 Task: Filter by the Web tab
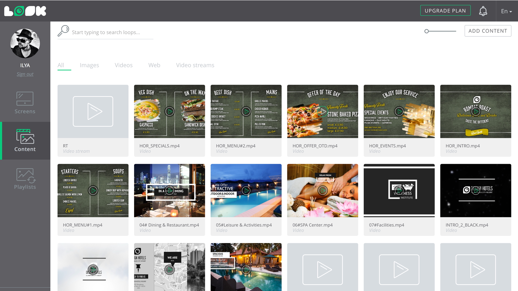coord(154,65)
